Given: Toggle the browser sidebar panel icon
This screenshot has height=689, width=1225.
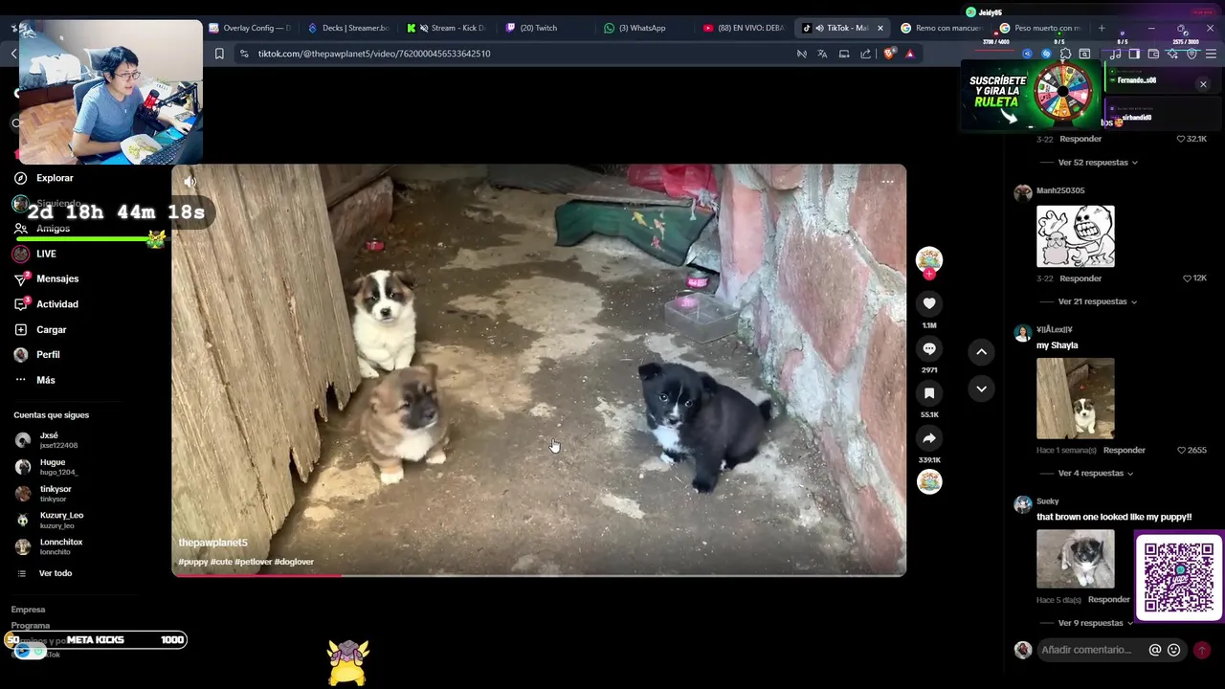Looking at the screenshot, I should pos(1134,54).
